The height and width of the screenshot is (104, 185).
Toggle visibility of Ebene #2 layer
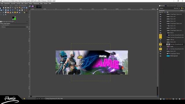click(x=160, y=28)
